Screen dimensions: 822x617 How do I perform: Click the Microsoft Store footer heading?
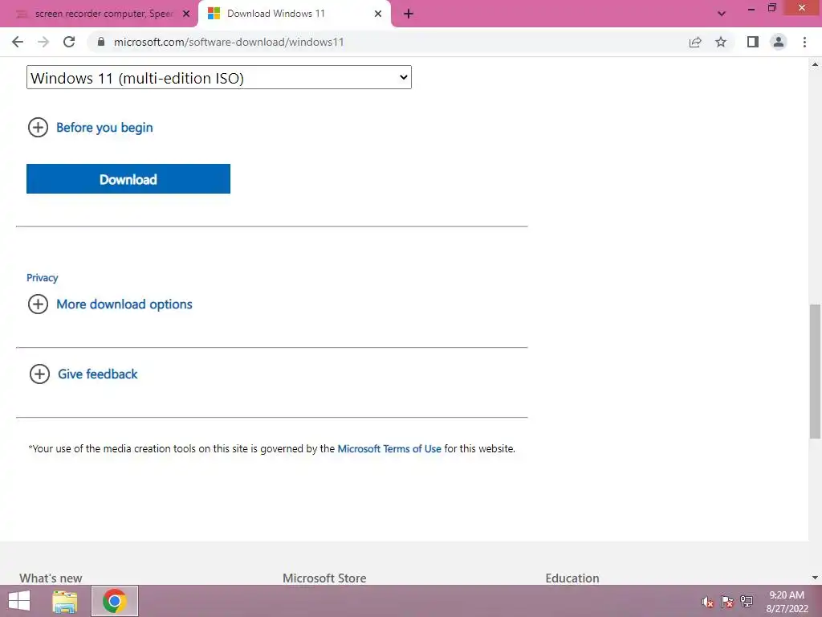(324, 578)
